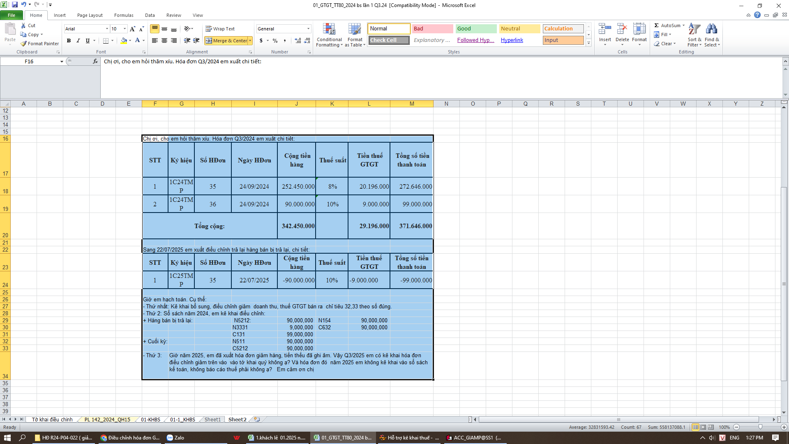
Task: Expand the font name dropdown showing Arial
Action: point(107,29)
